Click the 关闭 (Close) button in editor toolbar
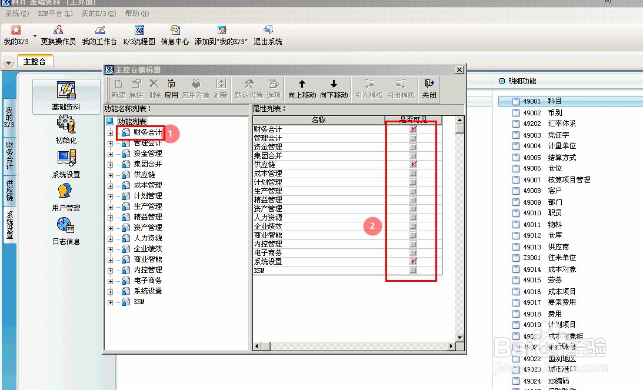Viewport: 643px width, 390px height. click(x=429, y=87)
